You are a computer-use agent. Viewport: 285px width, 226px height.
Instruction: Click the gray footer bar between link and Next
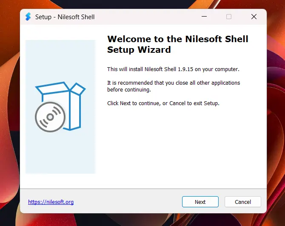click(x=127, y=202)
